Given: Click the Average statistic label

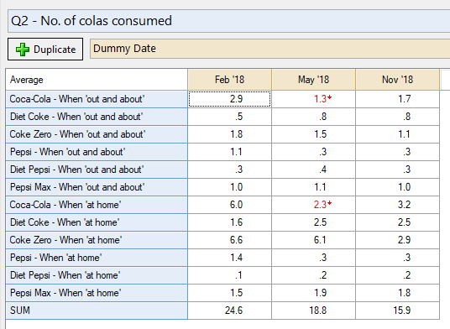Looking at the screenshot, I should 26,80.
